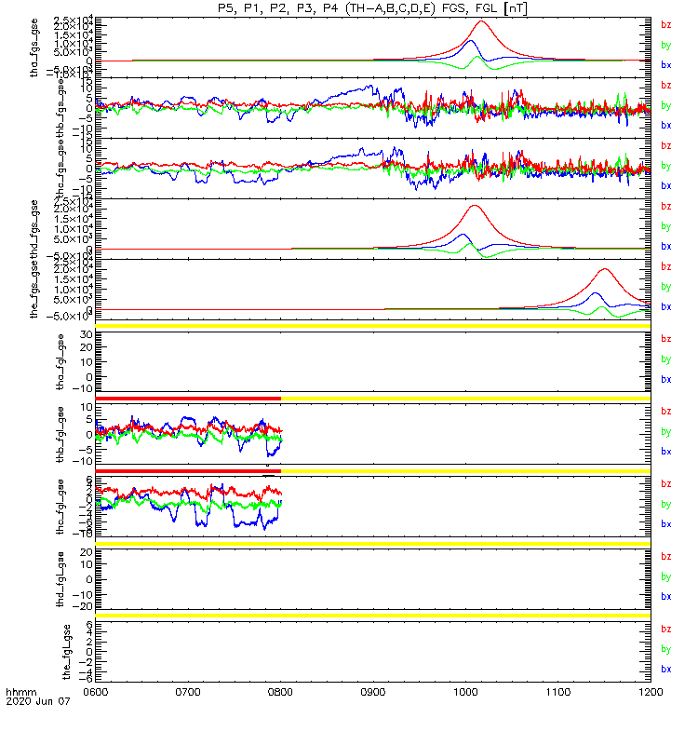
Task: Click bz legend of bottom the_fgl_gse panel
Action: tap(666, 630)
